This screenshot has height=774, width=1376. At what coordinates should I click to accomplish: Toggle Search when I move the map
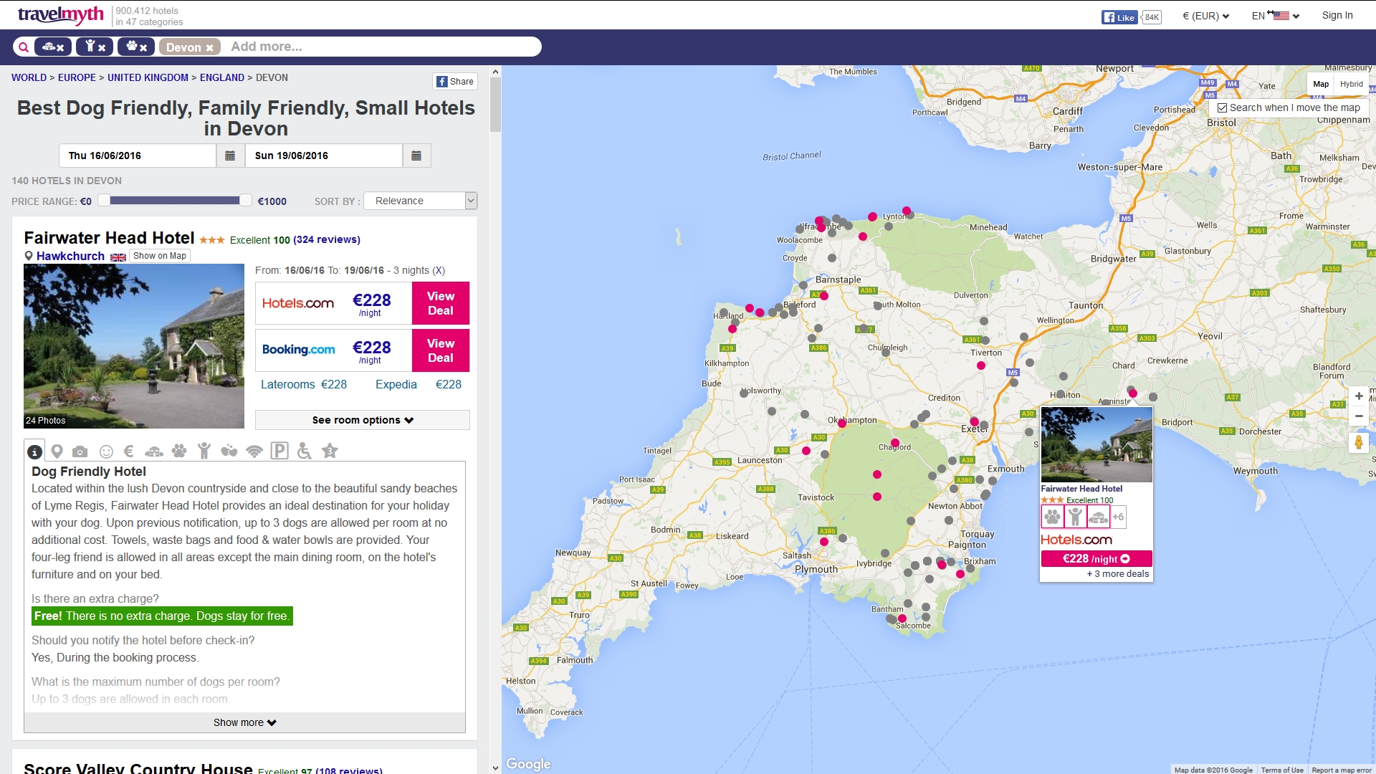click(x=1223, y=107)
